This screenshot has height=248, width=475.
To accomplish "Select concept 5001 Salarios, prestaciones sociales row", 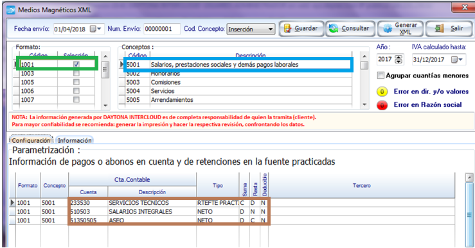I will pos(238,64).
